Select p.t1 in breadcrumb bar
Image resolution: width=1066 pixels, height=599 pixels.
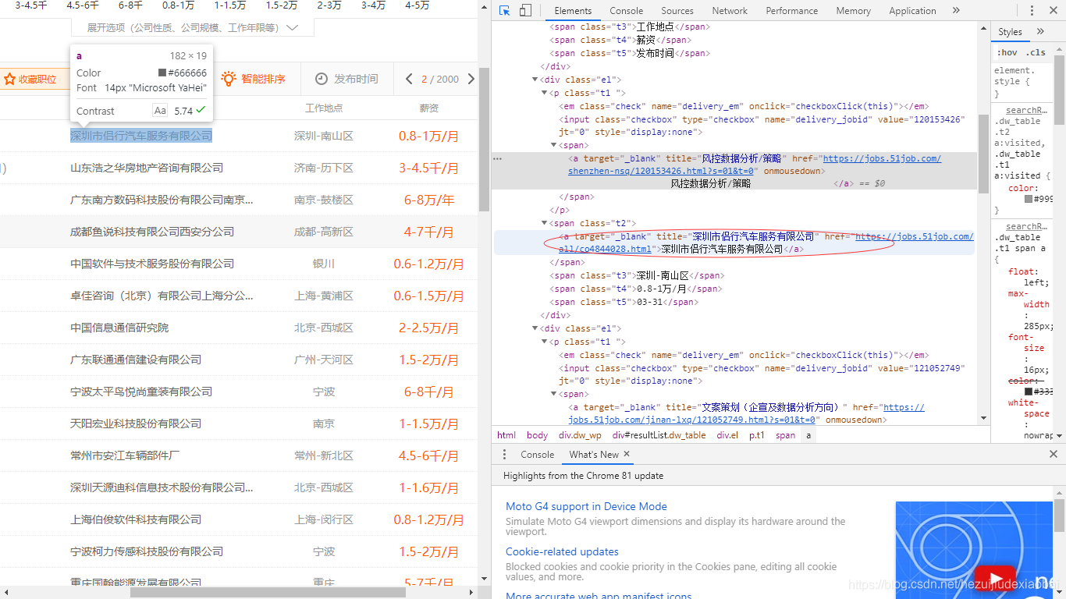pyautogui.click(x=757, y=435)
